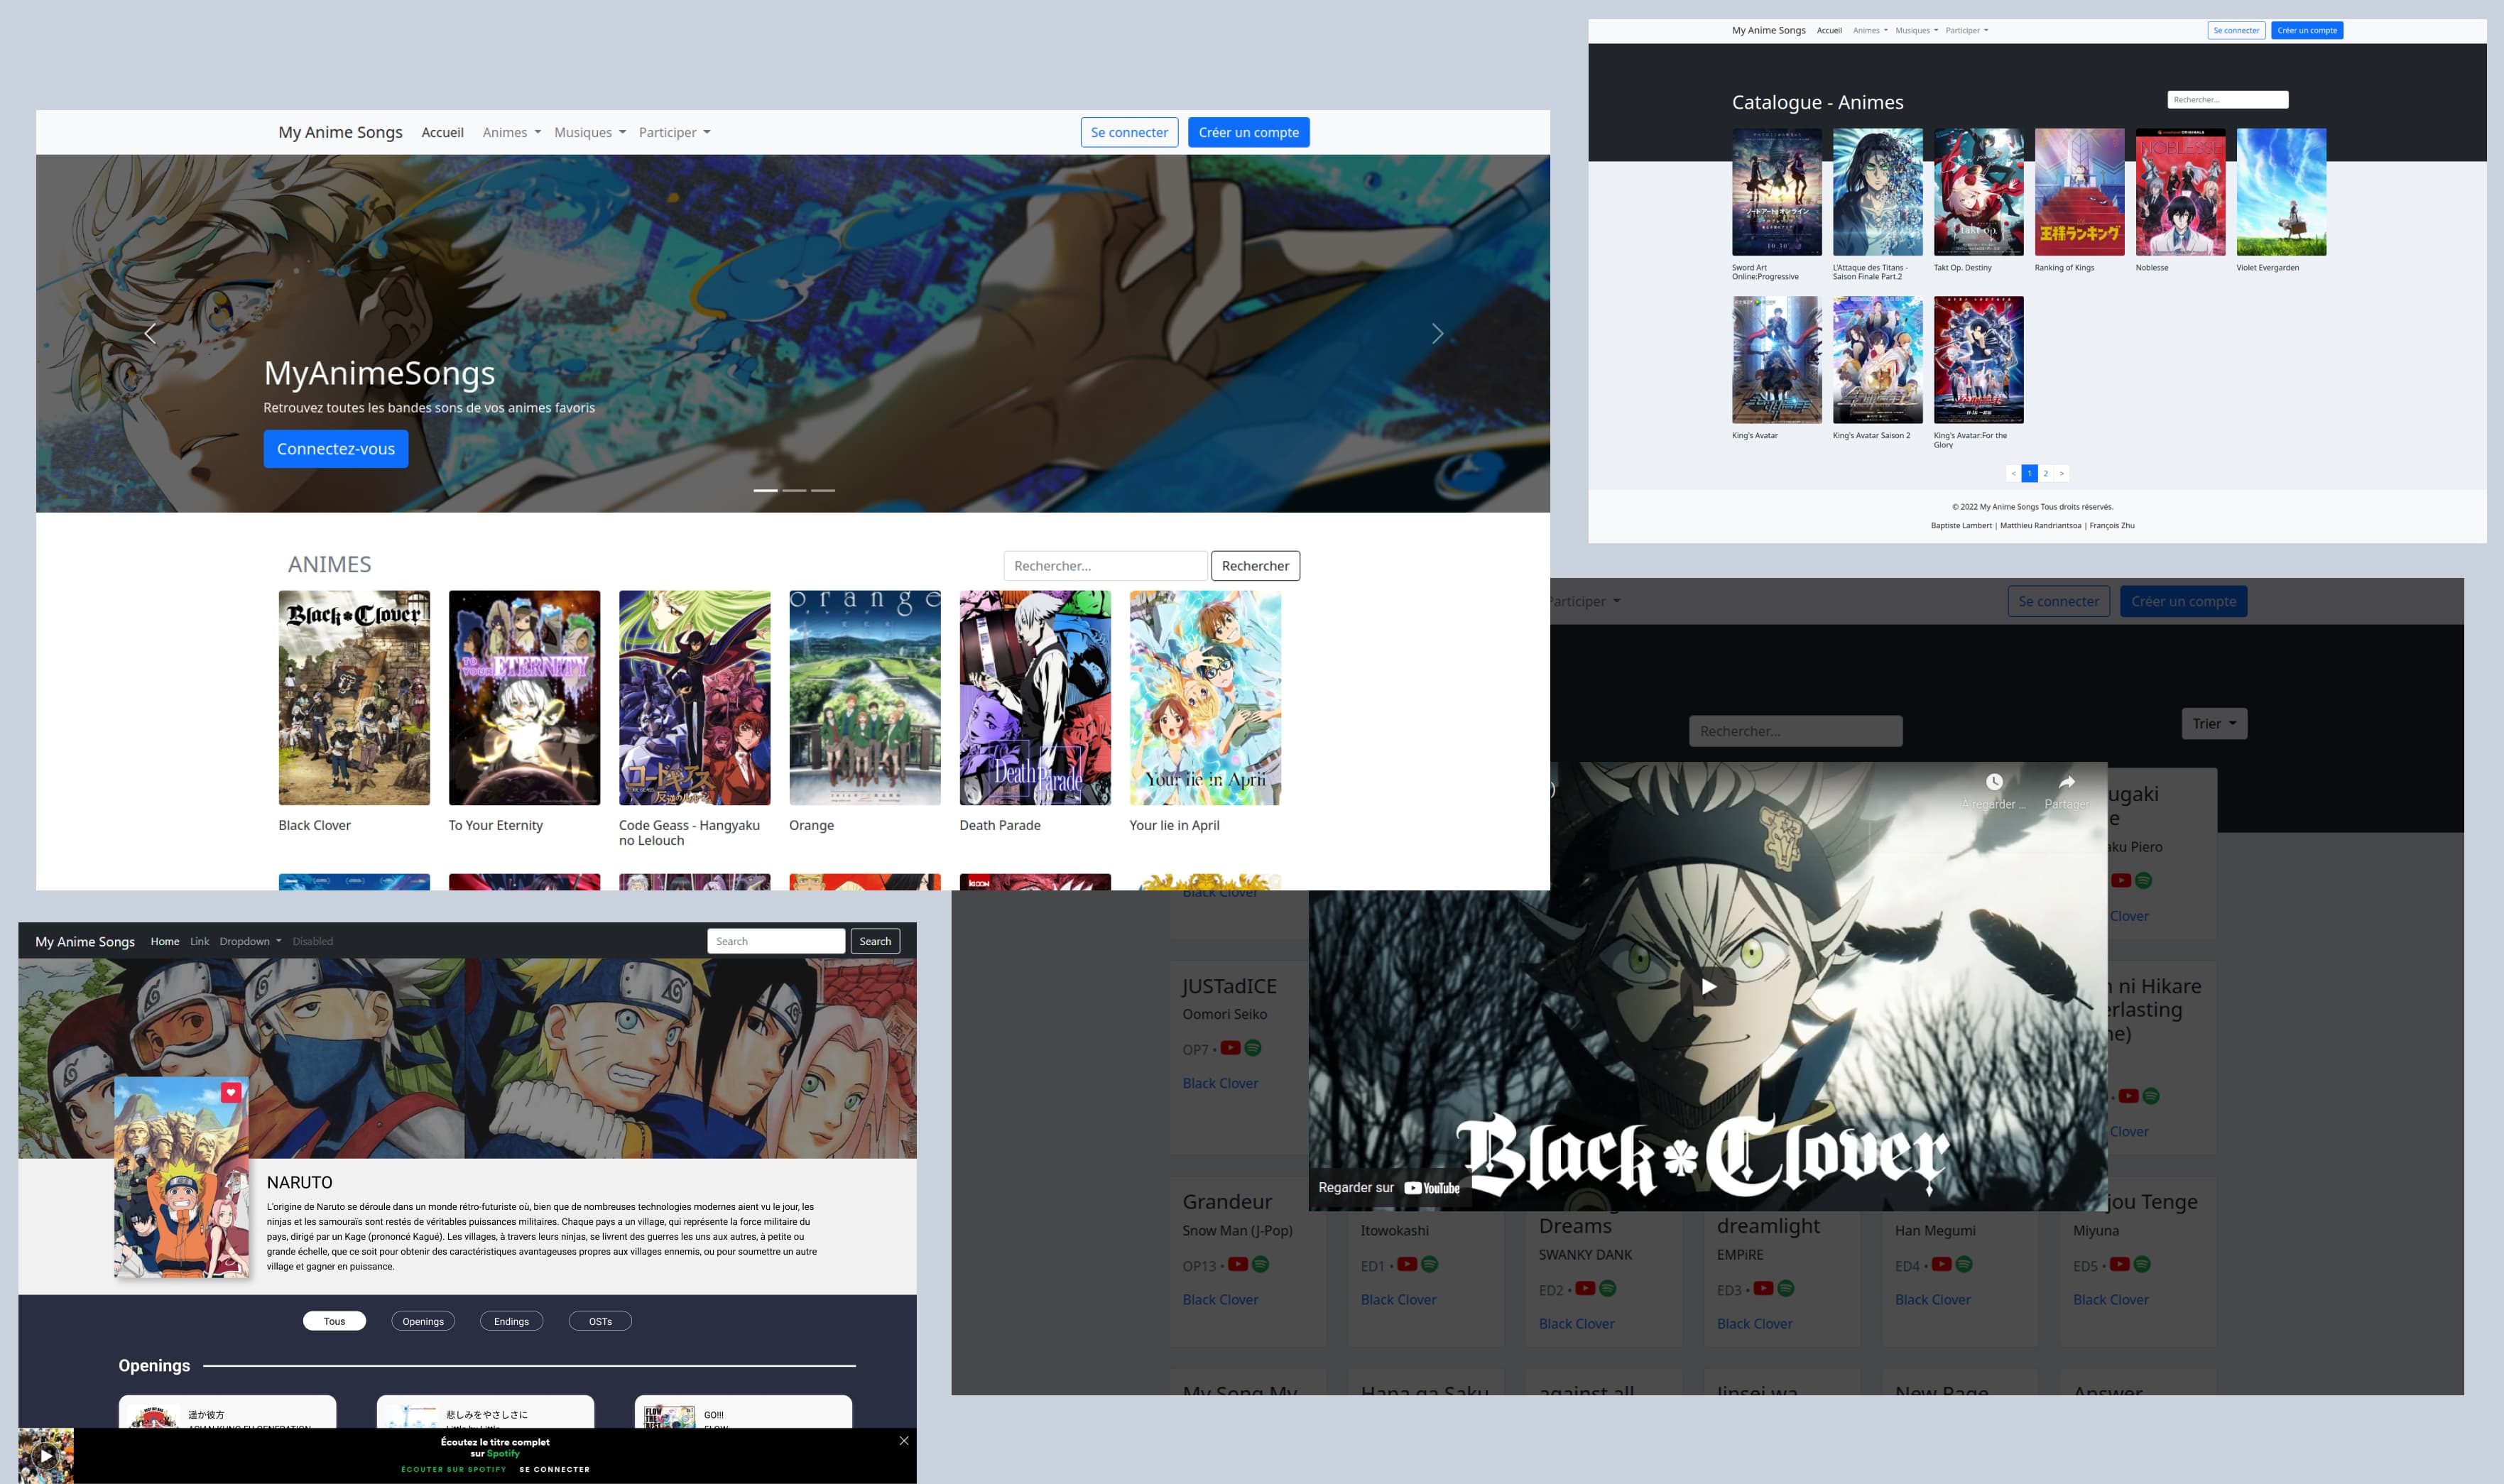Click Se connecter on the home page
This screenshot has width=2504, height=1484.
[1129, 132]
